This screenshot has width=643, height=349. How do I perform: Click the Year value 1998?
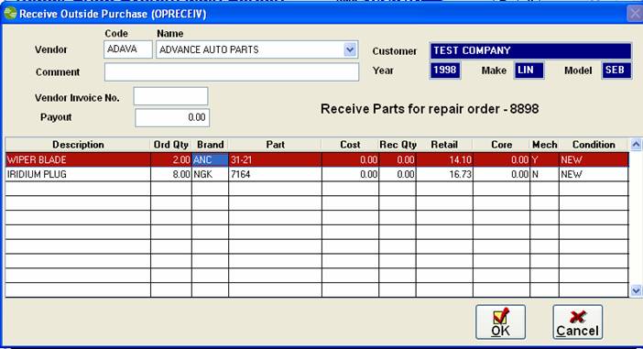click(445, 71)
